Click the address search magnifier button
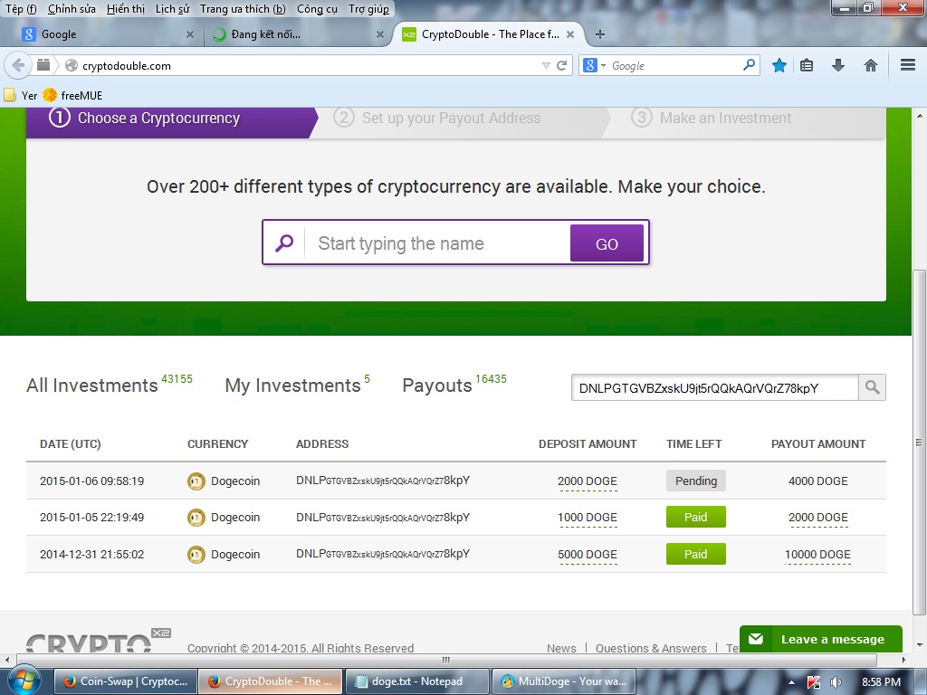 [872, 387]
